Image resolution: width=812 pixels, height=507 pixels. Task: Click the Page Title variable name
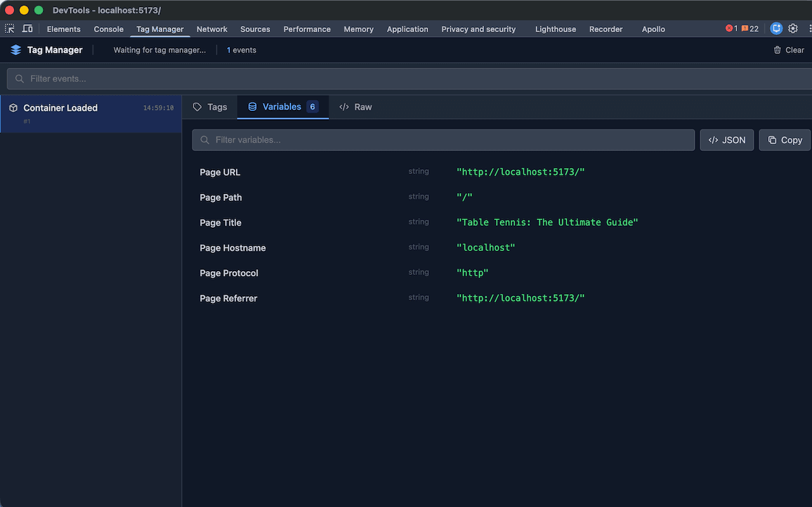pyautogui.click(x=221, y=223)
